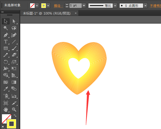The height and width of the screenshot is (129, 161).
Task: Select the Zoom magnifier tool
Action: coord(14,110)
